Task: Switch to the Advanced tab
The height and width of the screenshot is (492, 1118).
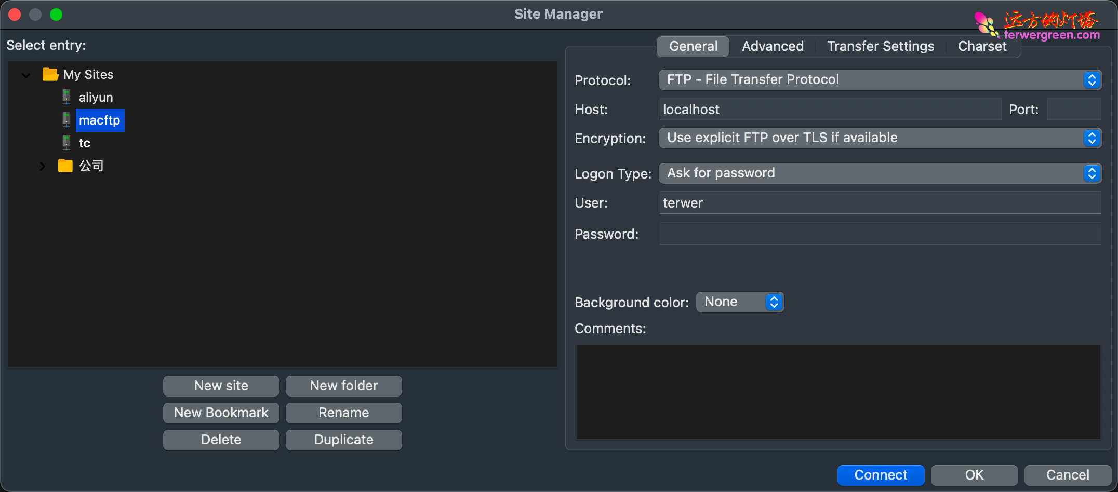Action: pos(773,46)
